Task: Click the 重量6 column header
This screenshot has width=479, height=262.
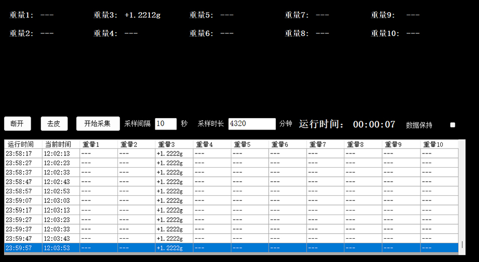Action: pyautogui.click(x=287, y=144)
